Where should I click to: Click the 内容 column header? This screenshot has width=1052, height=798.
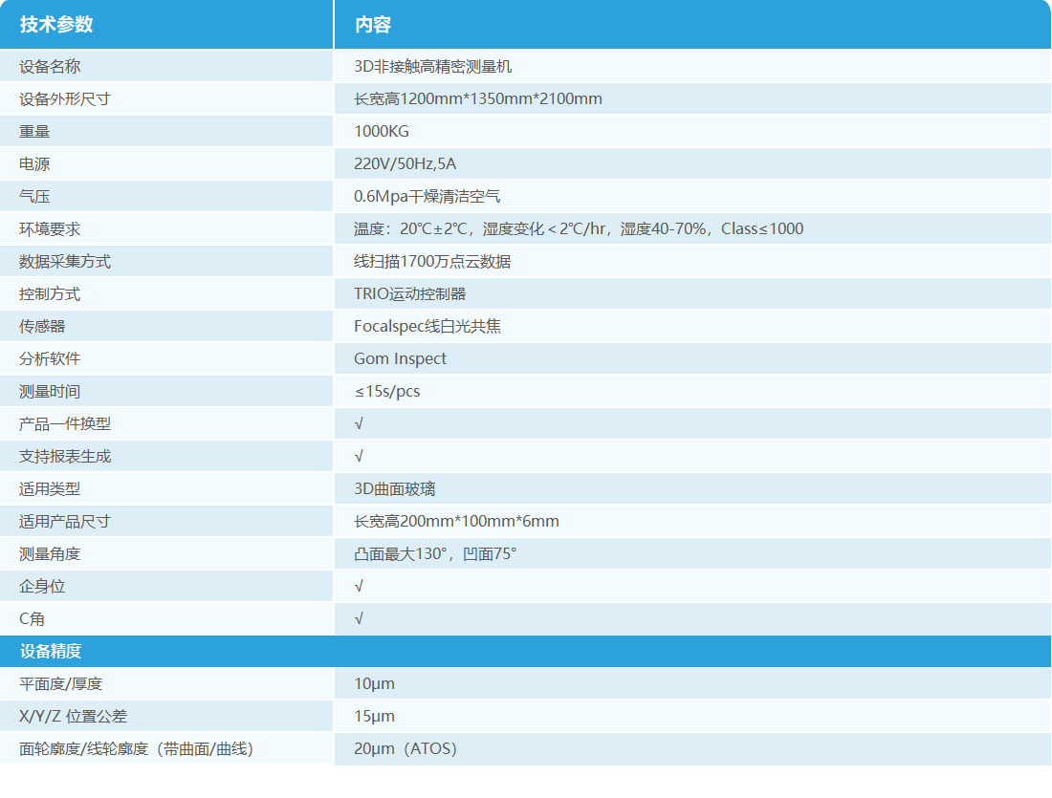point(373,25)
